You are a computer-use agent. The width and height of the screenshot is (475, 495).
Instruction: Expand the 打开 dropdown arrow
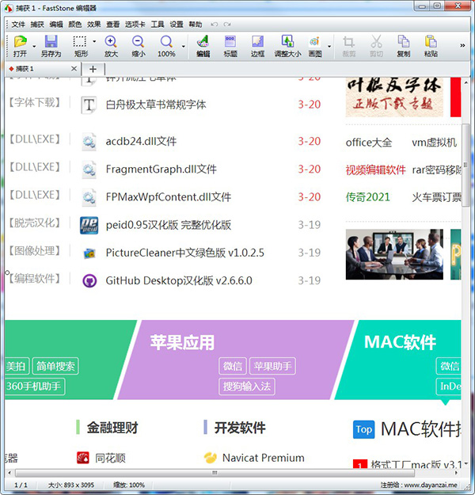point(34,47)
